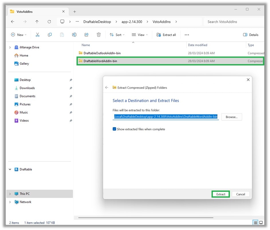Click the extraction destination path field
The image size is (270, 230).
click(x=166, y=117)
